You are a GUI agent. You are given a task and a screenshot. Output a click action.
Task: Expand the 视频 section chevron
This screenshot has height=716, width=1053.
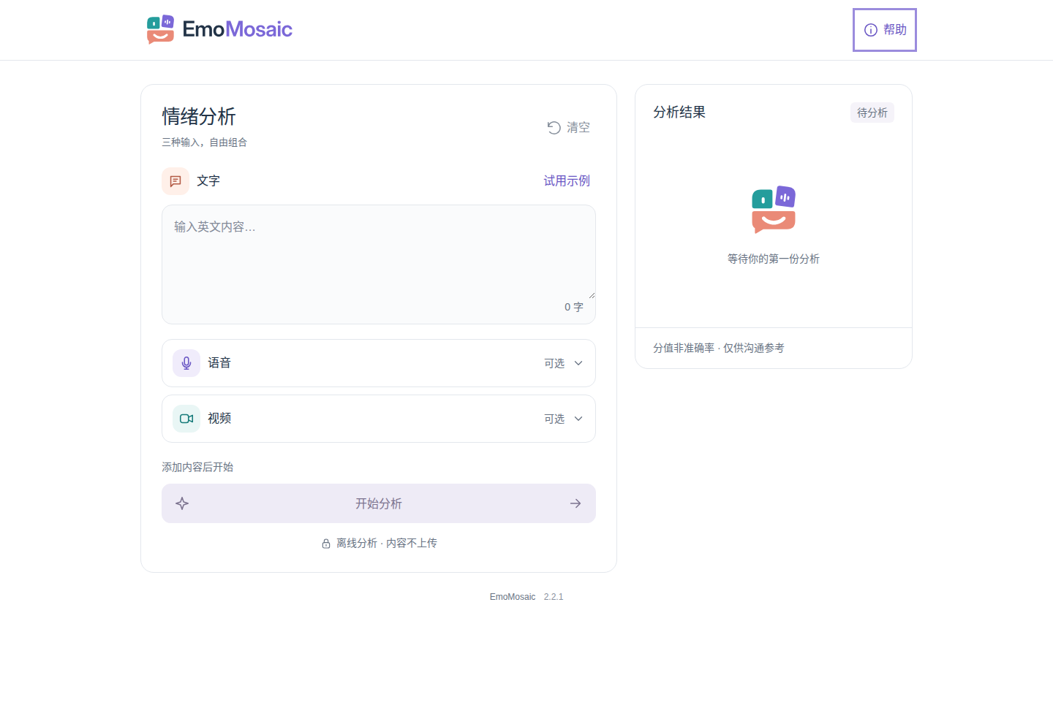(578, 419)
